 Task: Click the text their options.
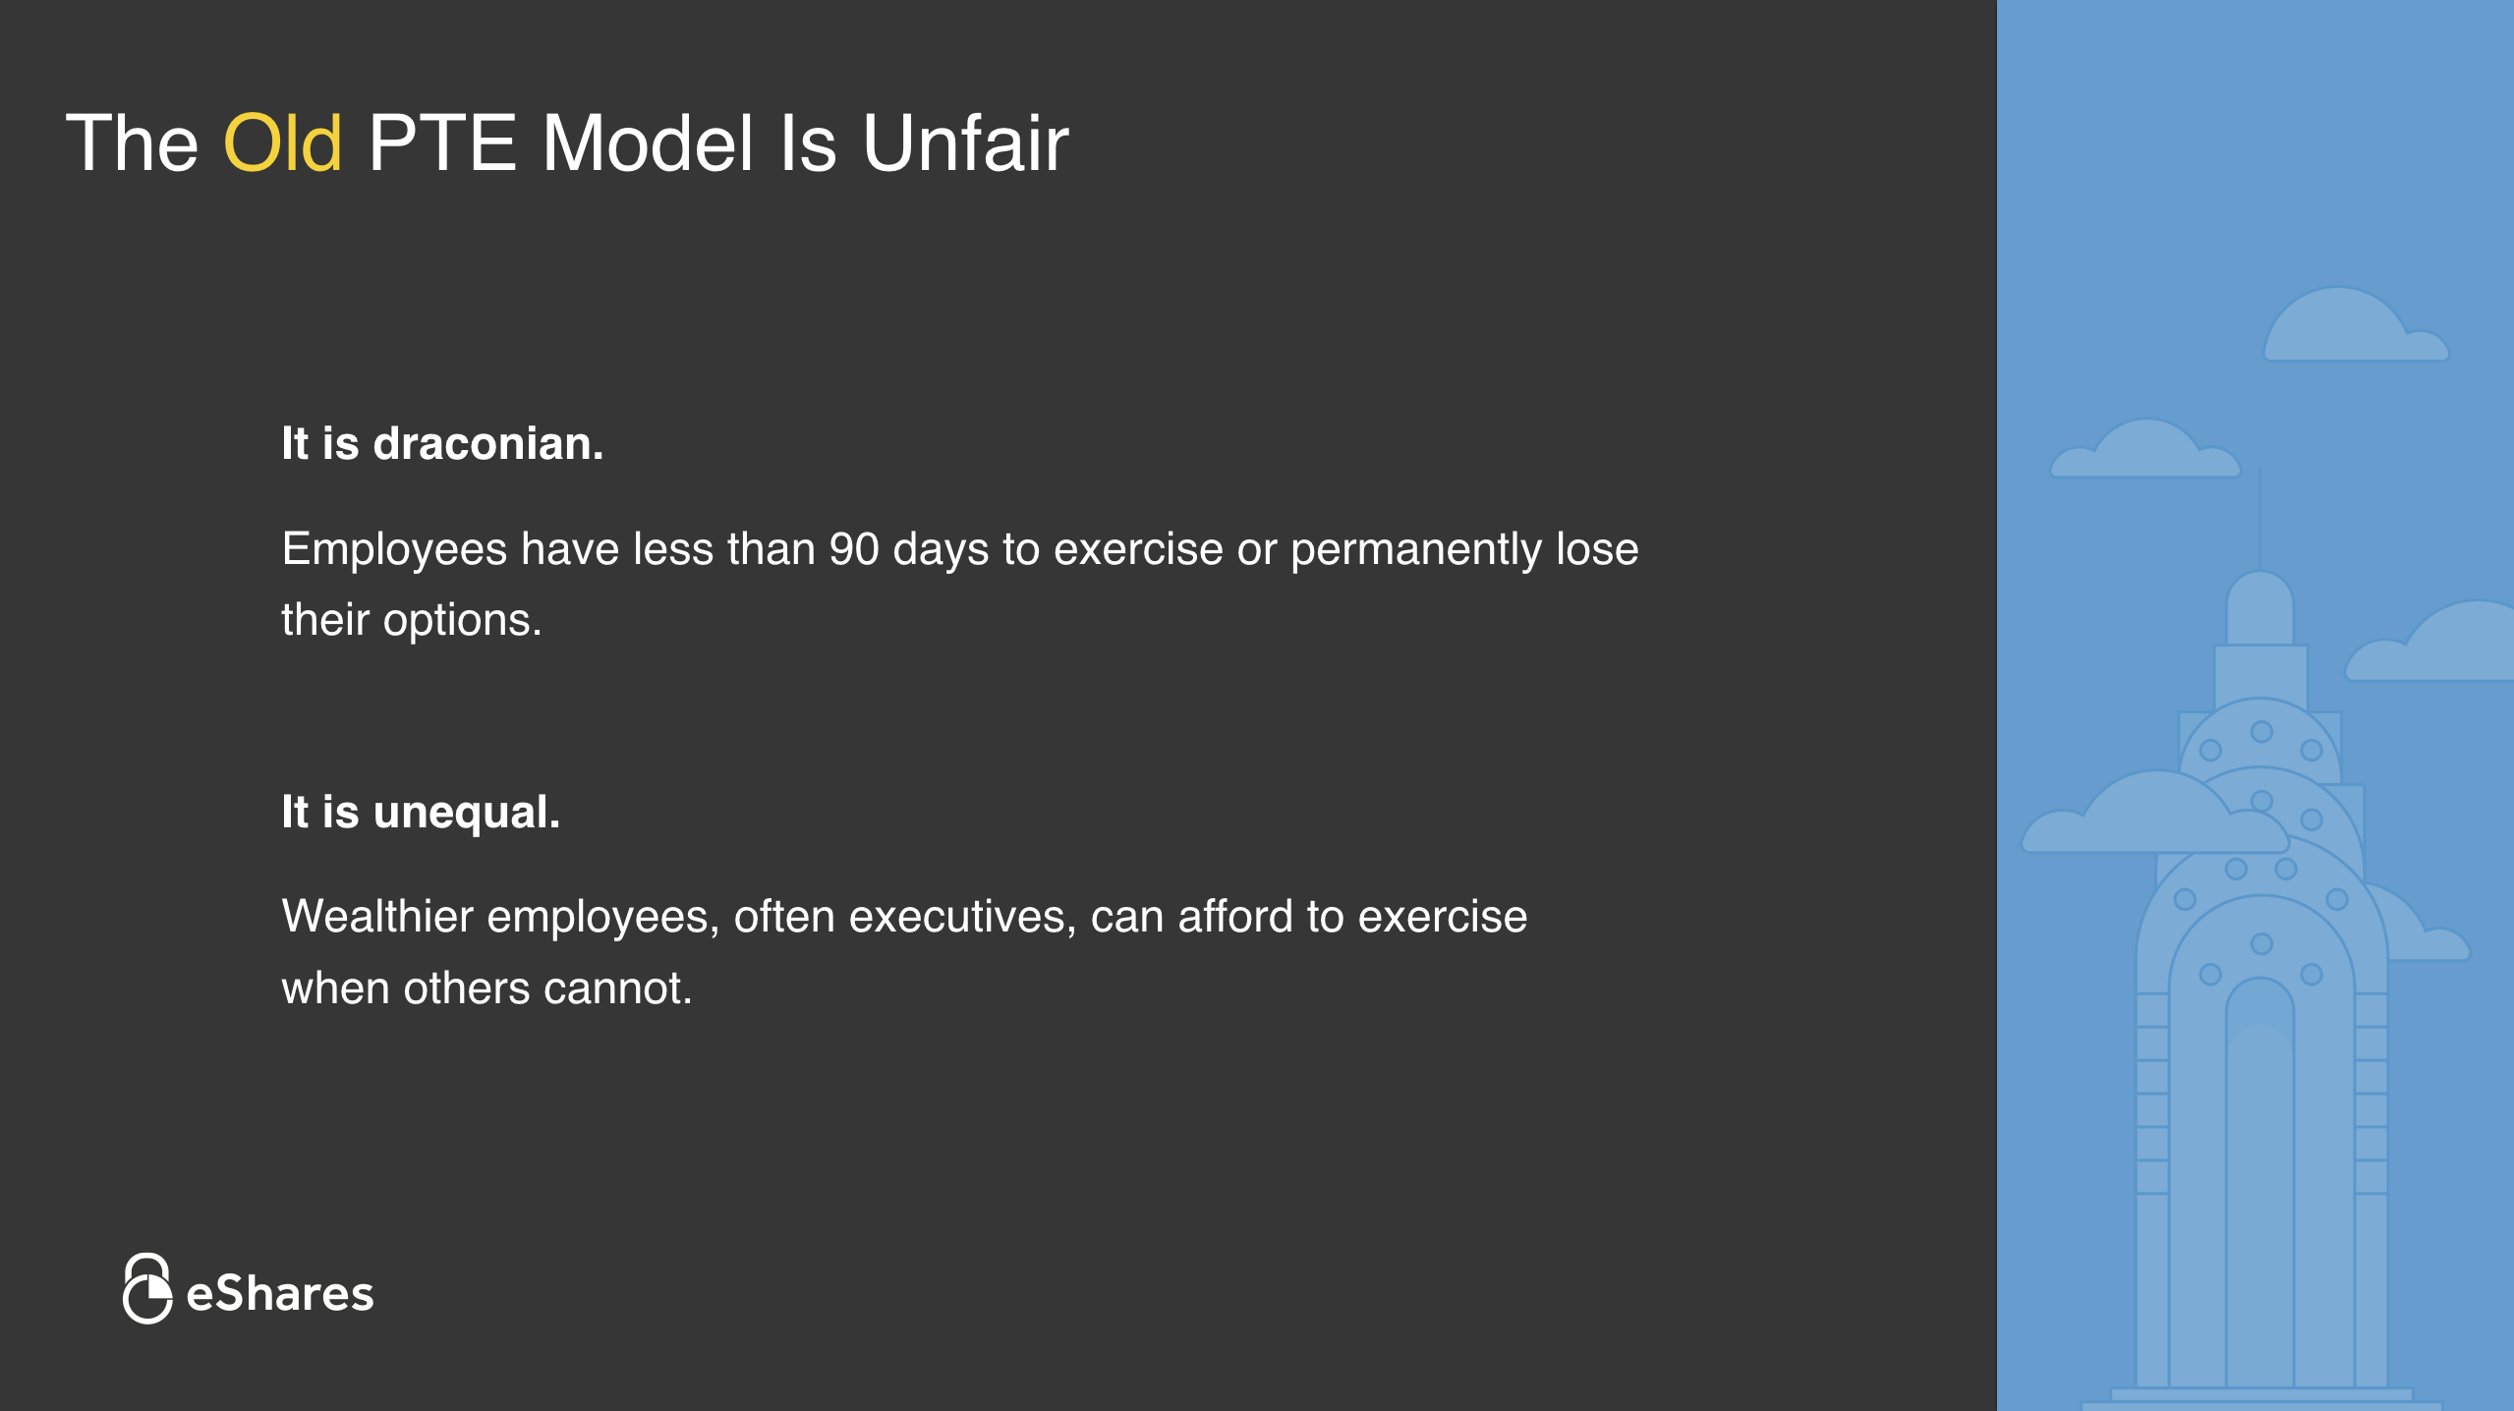(412, 620)
